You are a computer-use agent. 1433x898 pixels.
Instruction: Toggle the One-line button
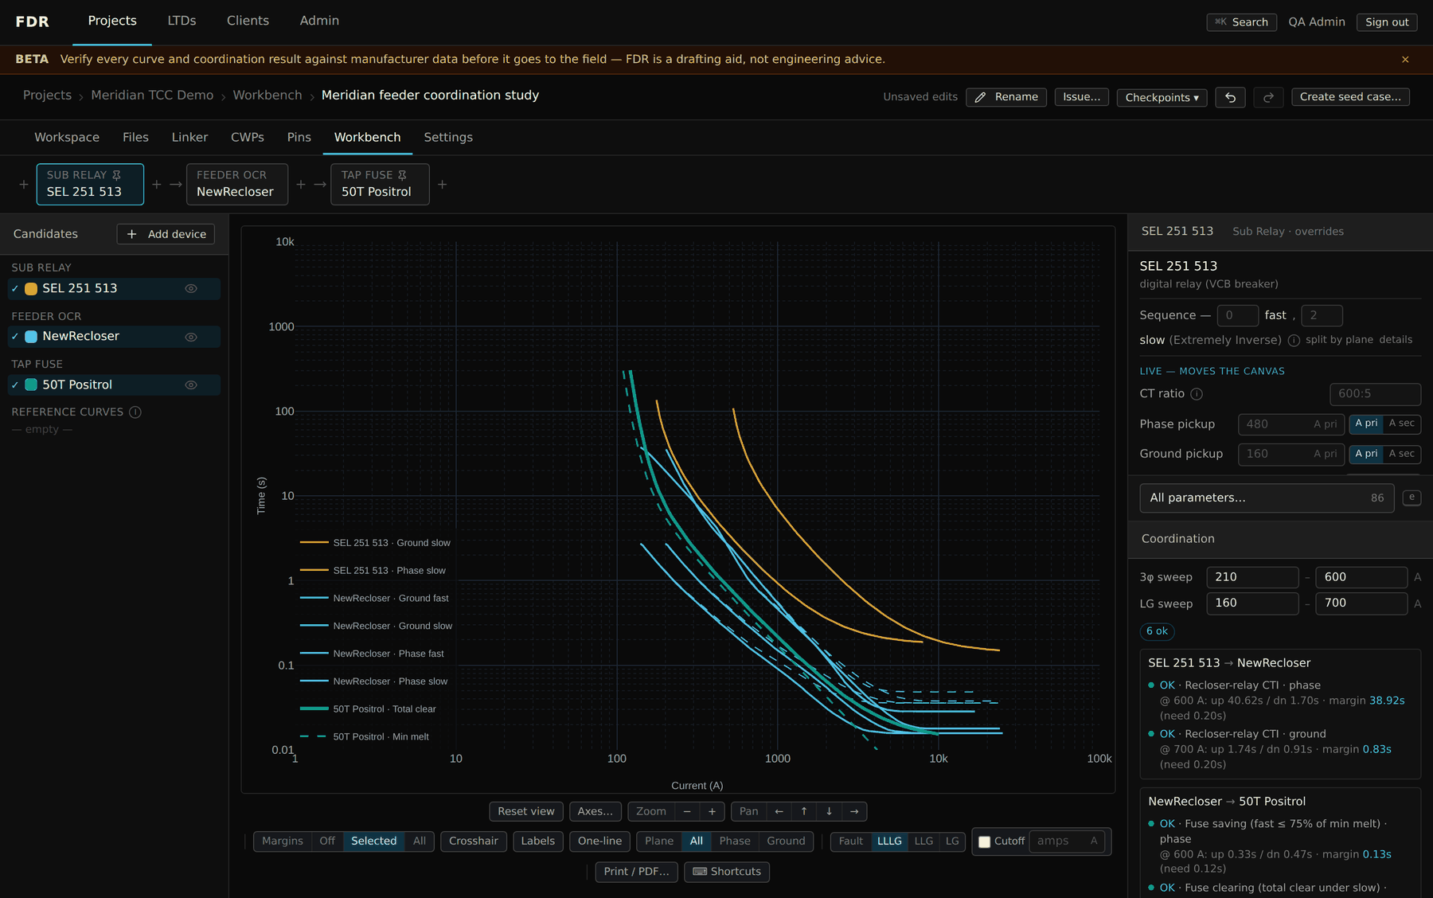[599, 841]
